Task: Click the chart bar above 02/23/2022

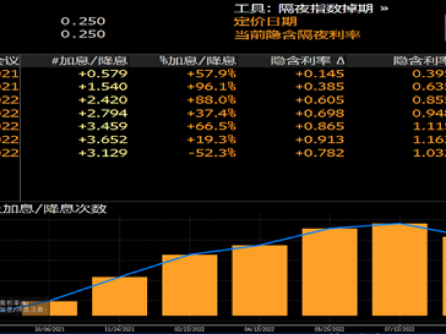Action: (190, 285)
